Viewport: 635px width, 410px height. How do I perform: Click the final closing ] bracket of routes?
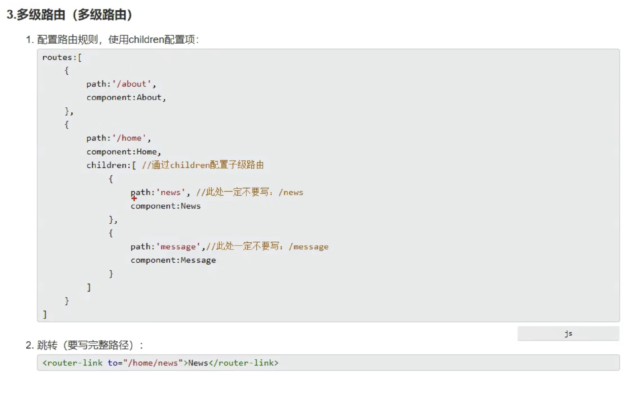pos(45,314)
